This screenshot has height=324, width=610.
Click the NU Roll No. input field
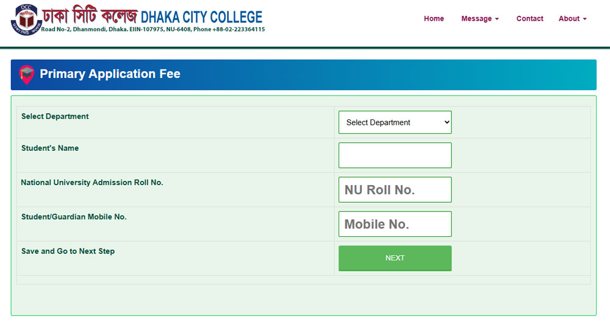[395, 190]
